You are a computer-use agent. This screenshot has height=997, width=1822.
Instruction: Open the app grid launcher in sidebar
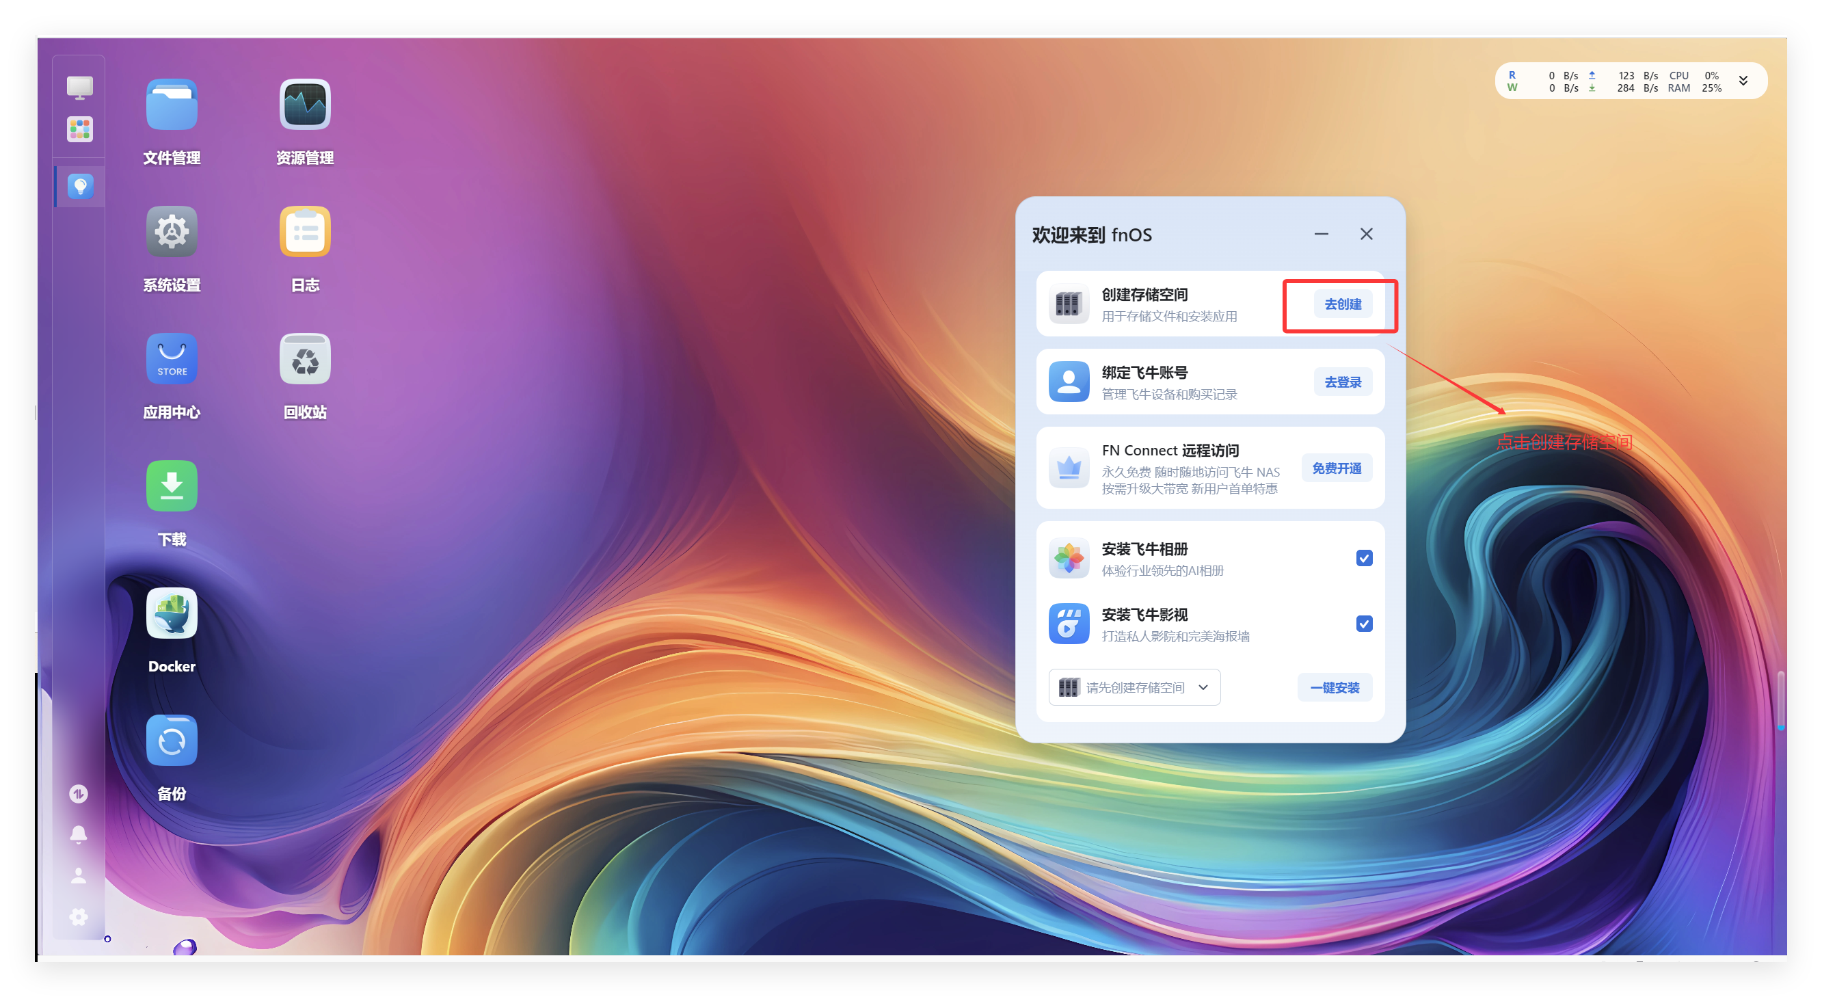(x=80, y=129)
